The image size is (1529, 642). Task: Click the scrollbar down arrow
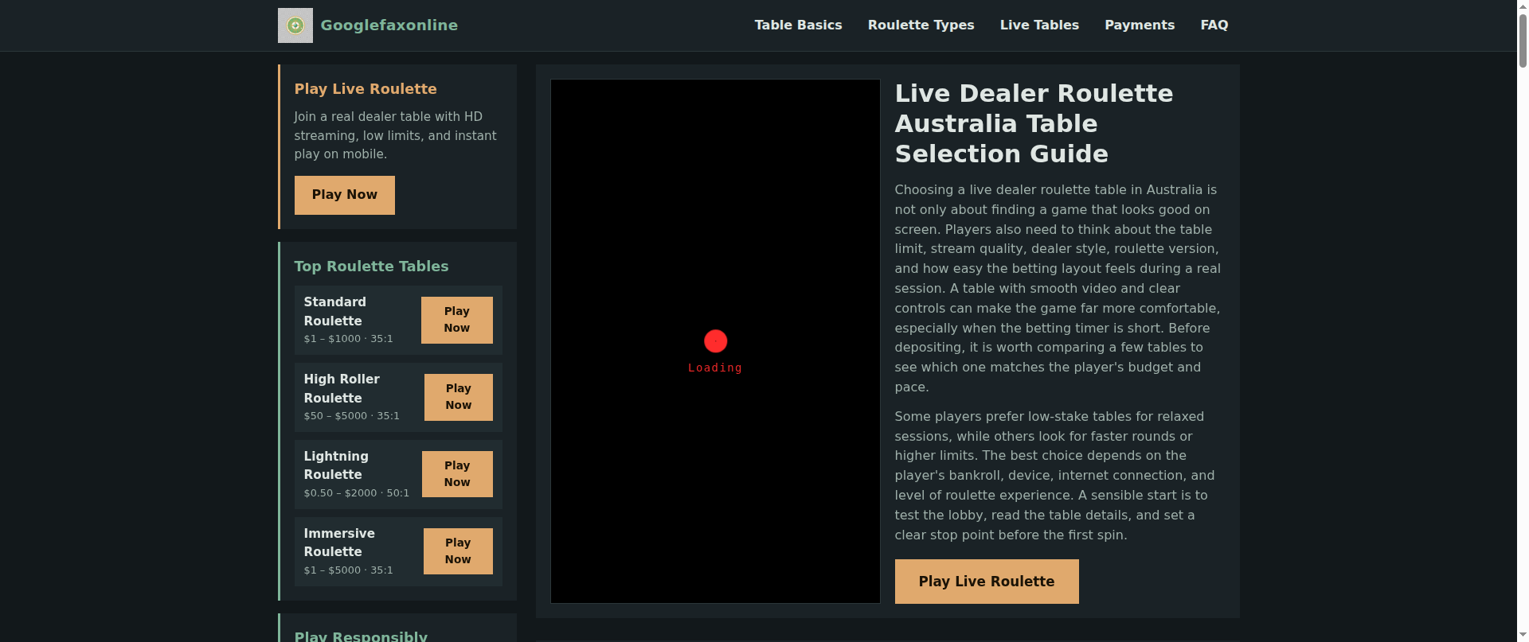point(1523,636)
